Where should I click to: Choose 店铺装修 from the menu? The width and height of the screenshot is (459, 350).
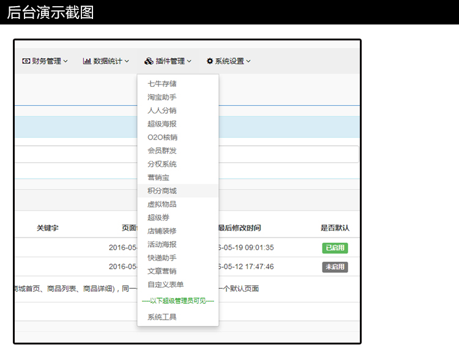[x=178, y=231]
